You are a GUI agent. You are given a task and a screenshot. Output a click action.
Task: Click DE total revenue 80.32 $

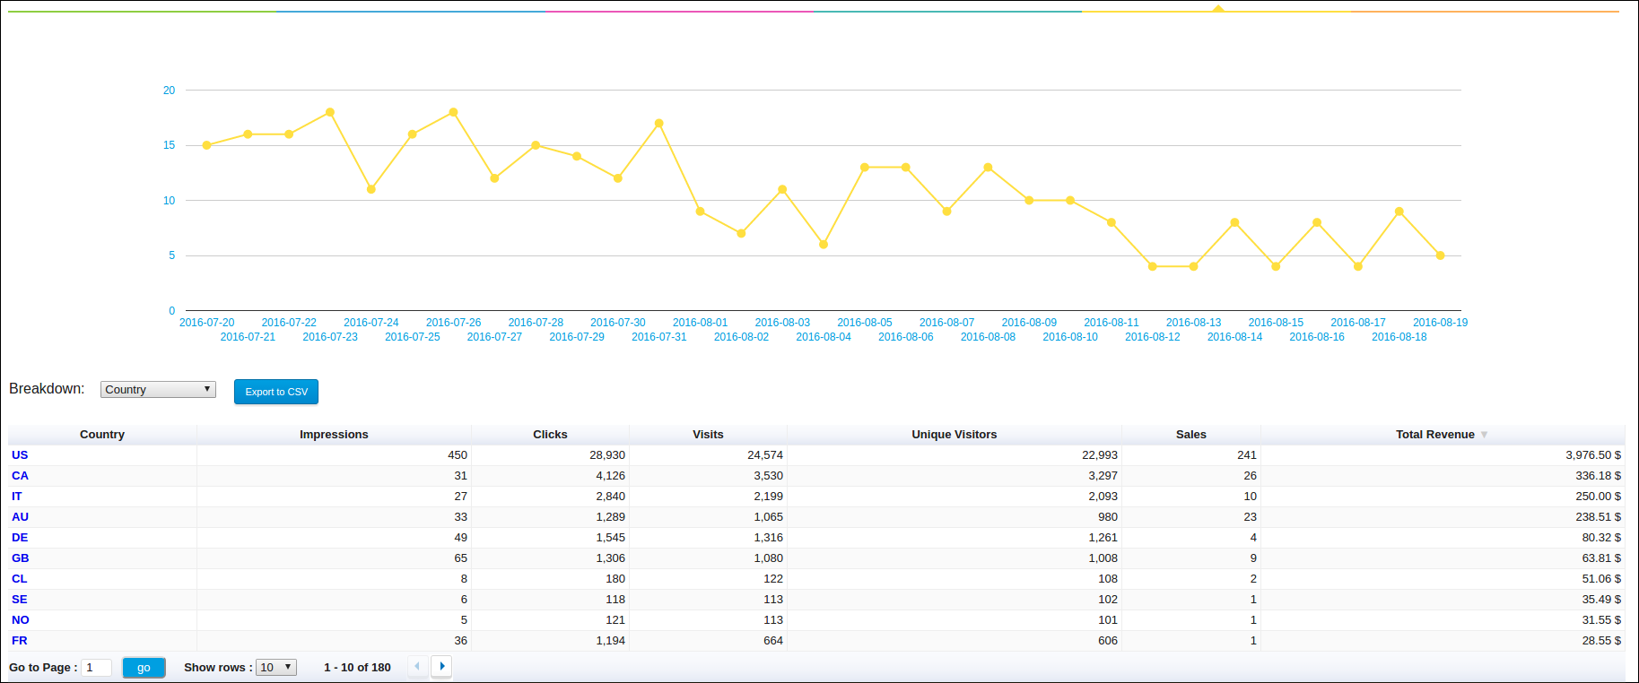[x=1601, y=538]
